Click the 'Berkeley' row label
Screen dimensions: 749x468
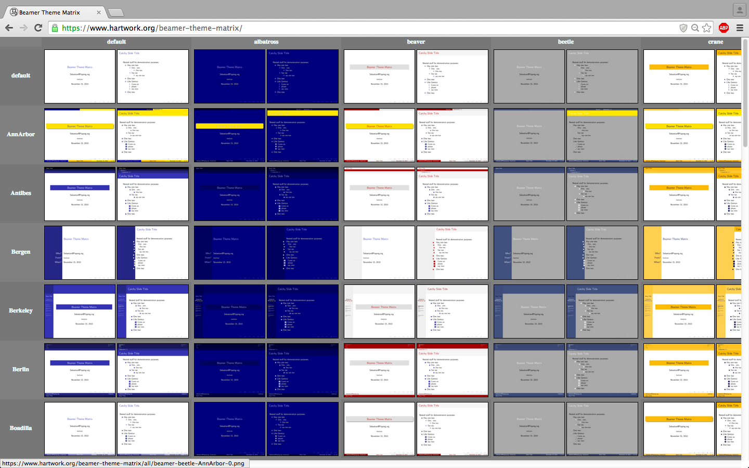tap(21, 310)
